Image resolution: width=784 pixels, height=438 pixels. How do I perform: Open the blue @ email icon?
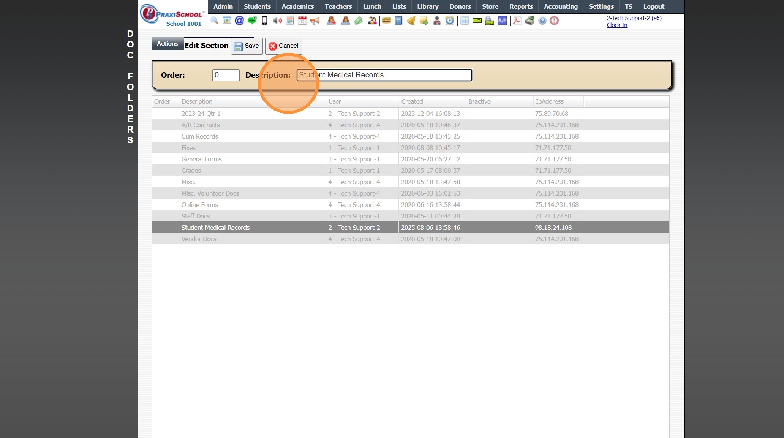239,21
